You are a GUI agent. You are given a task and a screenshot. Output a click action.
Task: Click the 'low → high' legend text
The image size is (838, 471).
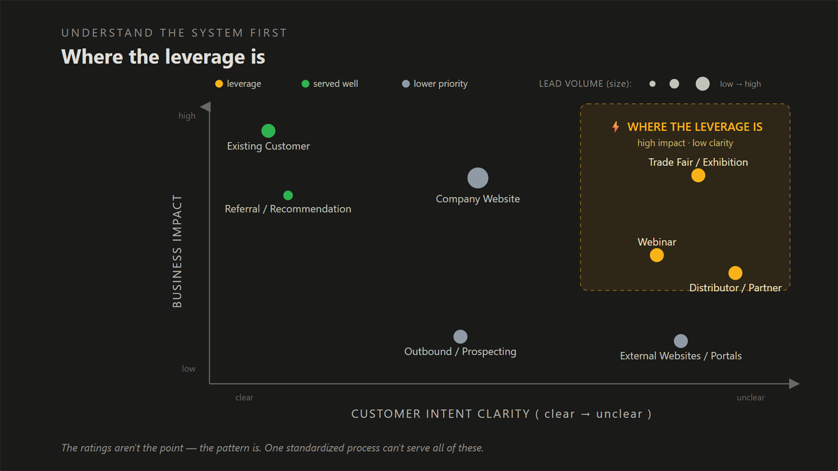pyautogui.click(x=741, y=84)
